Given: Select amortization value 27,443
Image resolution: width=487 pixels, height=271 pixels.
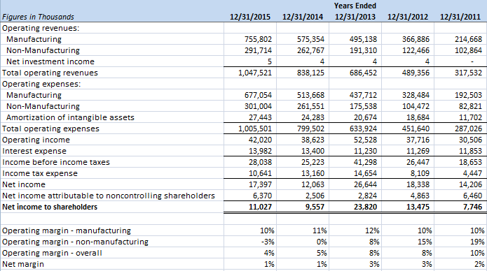Looking at the screenshot, I should pyautogui.click(x=260, y=117).
